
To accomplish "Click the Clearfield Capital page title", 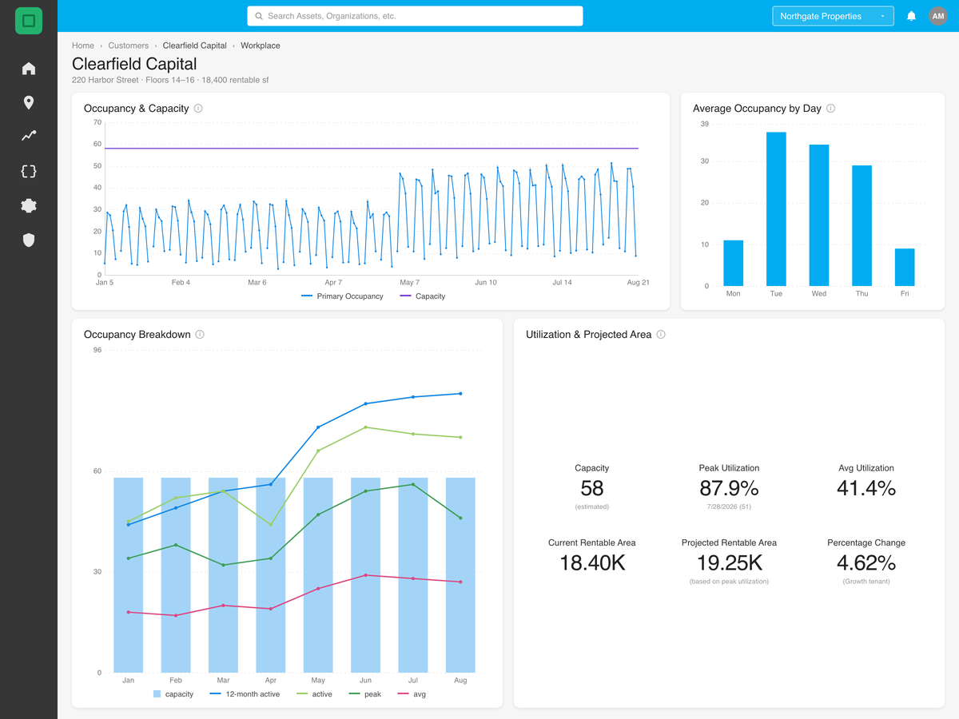I will 134,64.
